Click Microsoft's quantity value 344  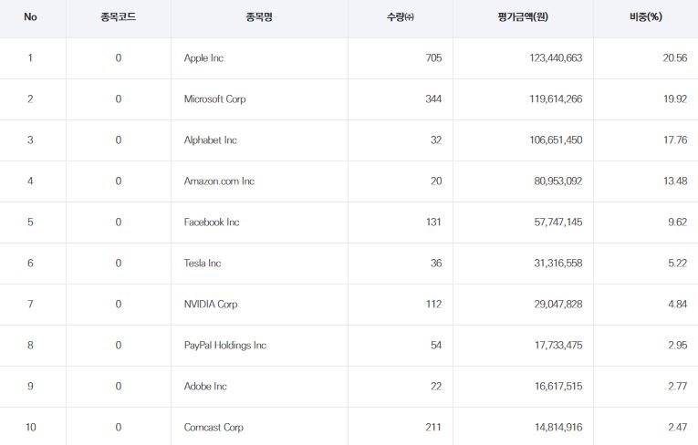433,98
